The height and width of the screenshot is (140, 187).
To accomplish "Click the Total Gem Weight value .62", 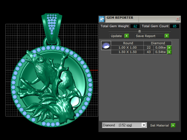I will (x=135, y=26).
